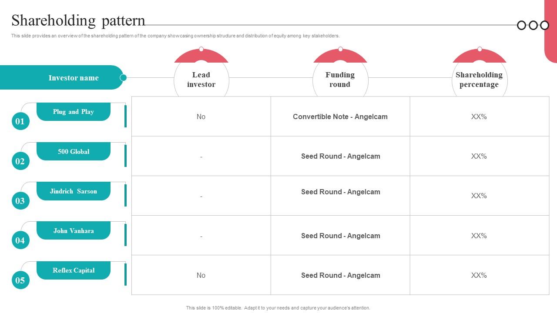
Task: Click Plug and Play's XX% shareholding cell
Action: click(479, 117)
